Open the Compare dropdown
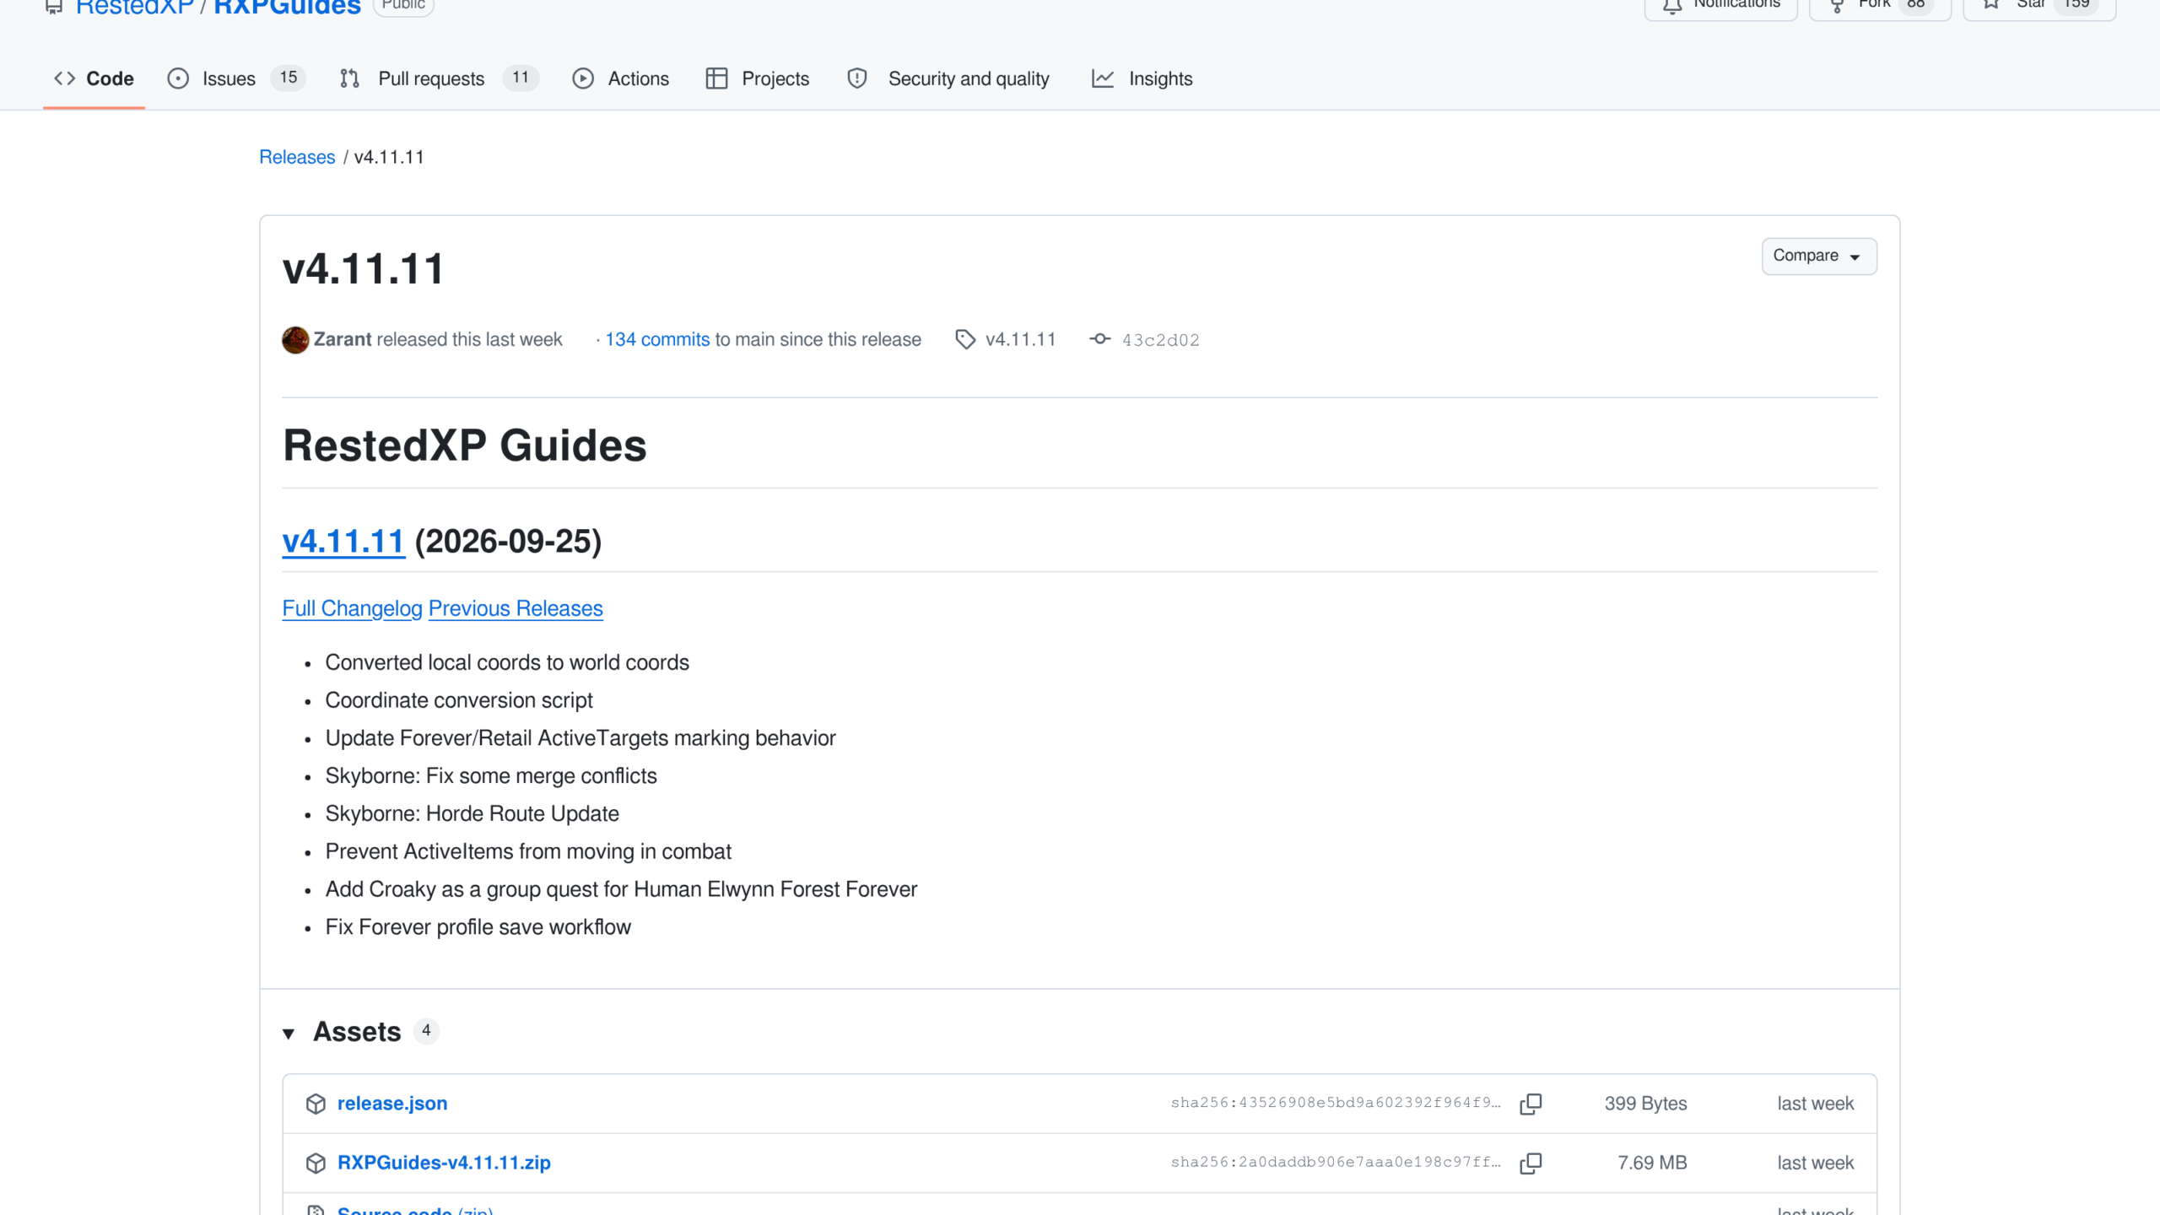This screenshot has height=1215, width=2160. pyautogui.click(x=1819, y=256)
